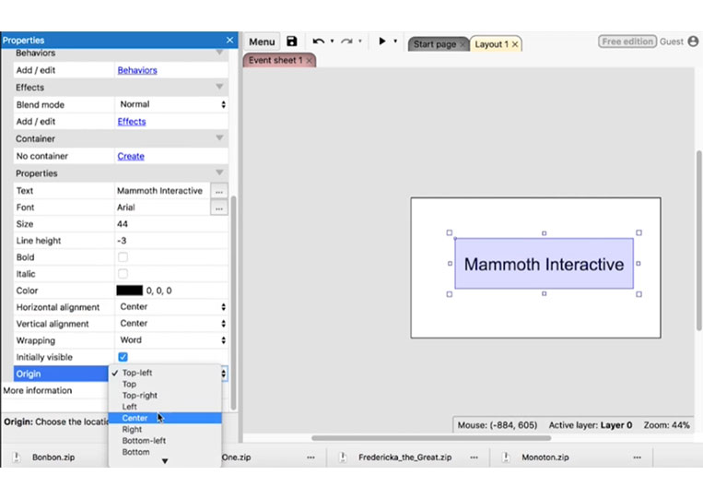Open the Effects link
Image resolution: width=703 pixels, height=499 pixels.
[x=132, y=121]
